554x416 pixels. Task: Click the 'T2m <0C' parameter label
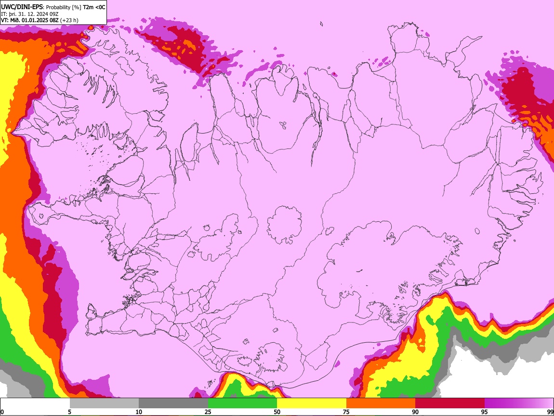point(94,7)
